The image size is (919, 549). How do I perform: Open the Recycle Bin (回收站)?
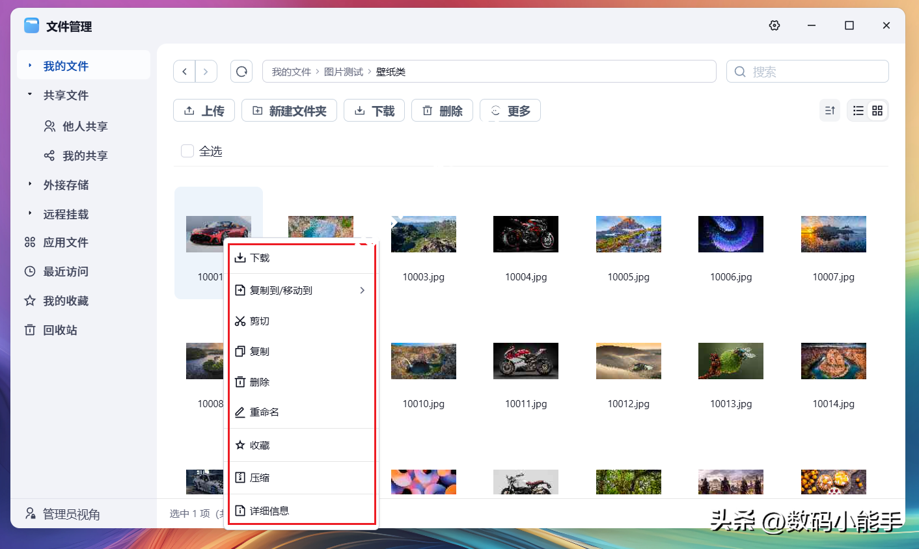point(60,330)
